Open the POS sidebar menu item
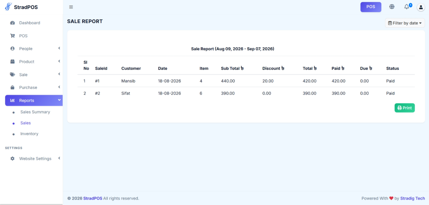This screenshot has width=429, height=205. coord(23,36)
